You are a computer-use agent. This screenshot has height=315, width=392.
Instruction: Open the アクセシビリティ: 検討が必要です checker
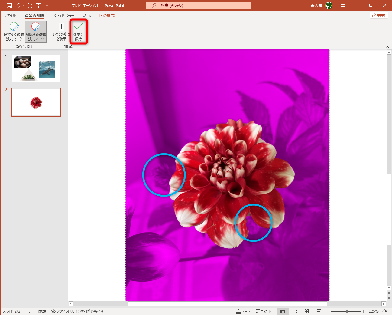coord(77,311)
